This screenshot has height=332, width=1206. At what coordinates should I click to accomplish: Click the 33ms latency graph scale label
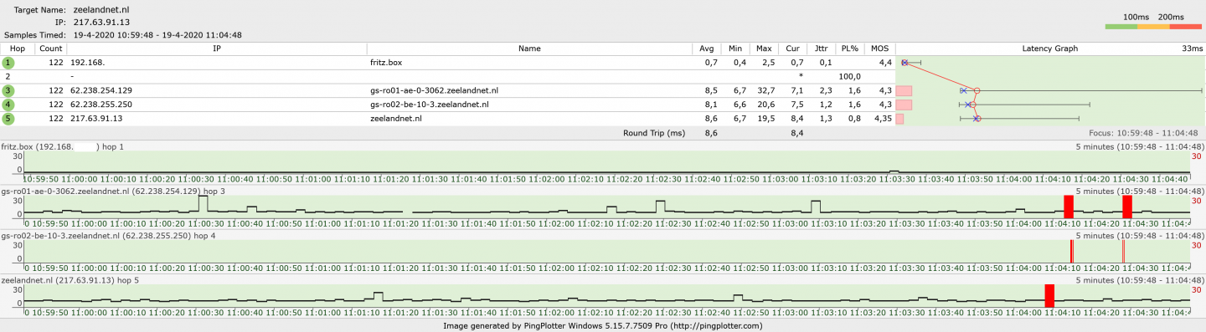click(x=1192, y=49)
